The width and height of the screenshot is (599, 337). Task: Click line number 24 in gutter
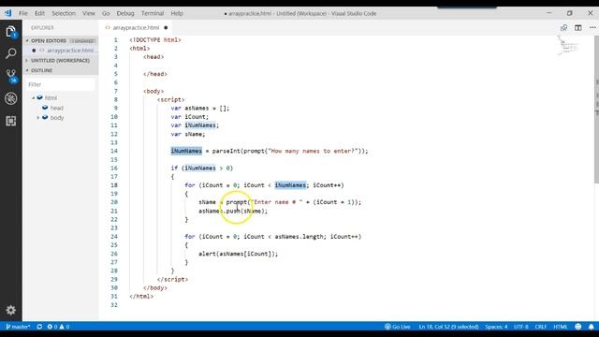pyautogui.click(x=114, y=237)
